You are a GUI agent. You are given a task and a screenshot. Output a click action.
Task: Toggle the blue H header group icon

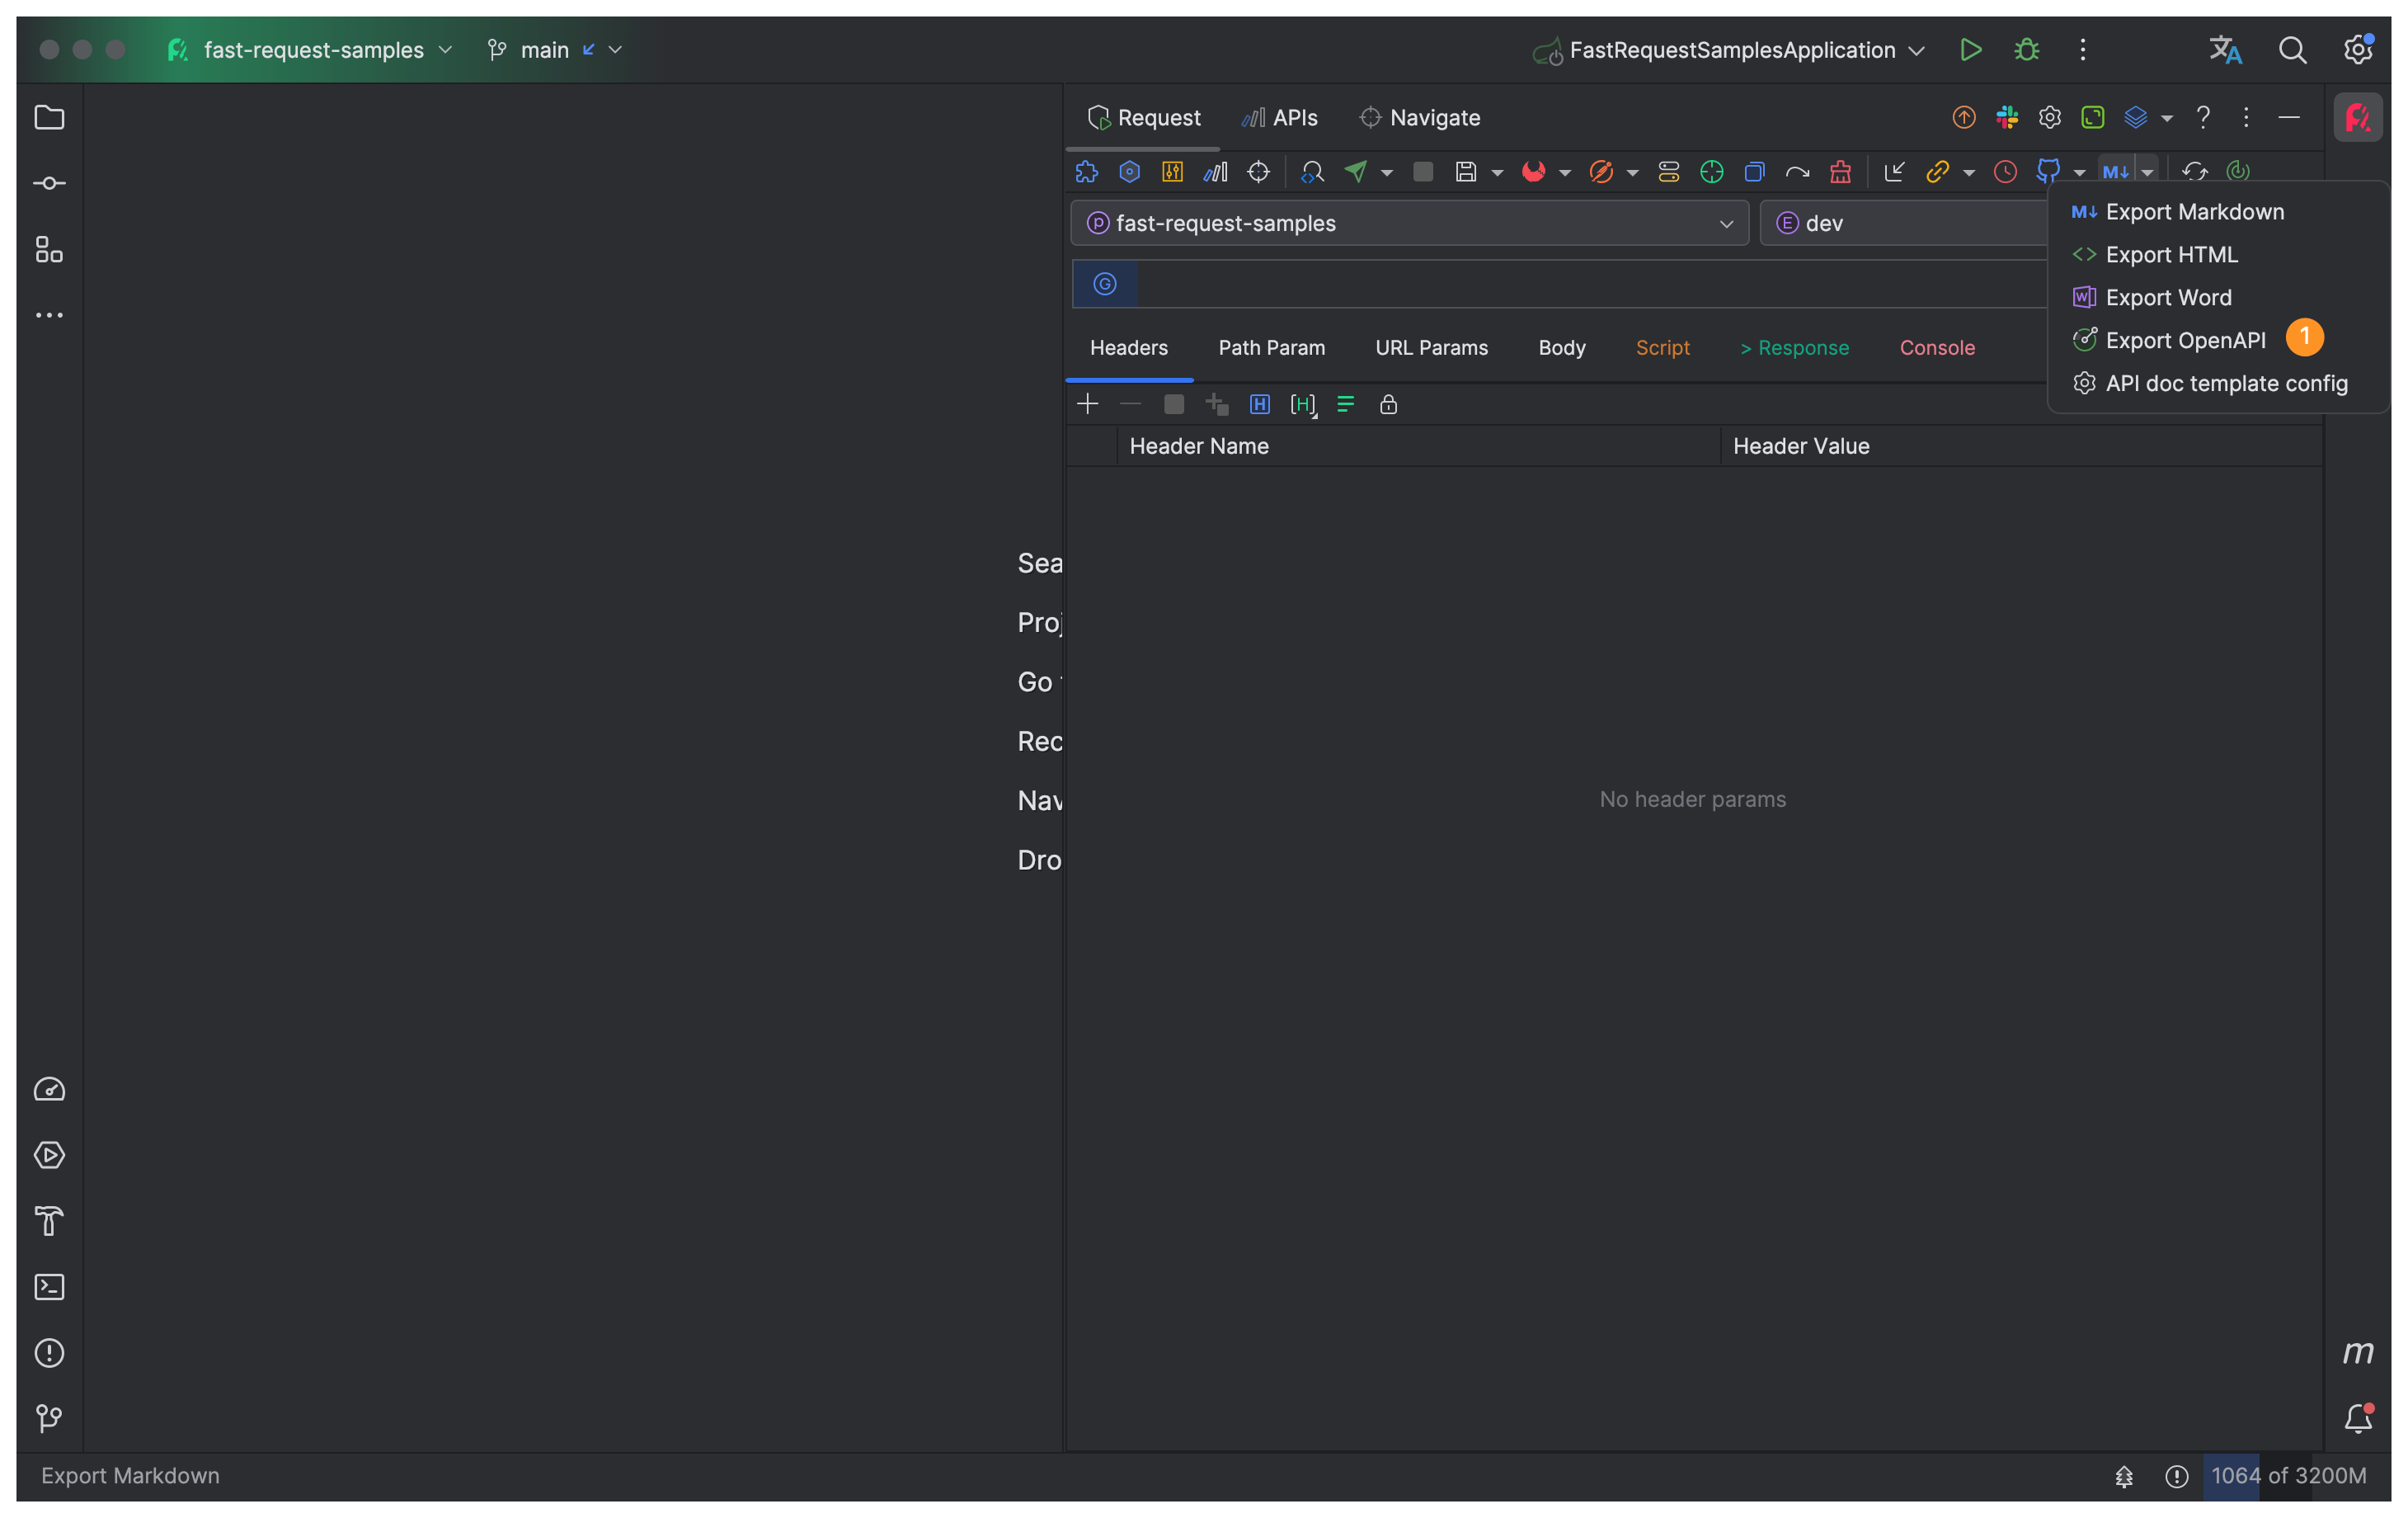pyautogui.click(x=1259, y=404)
